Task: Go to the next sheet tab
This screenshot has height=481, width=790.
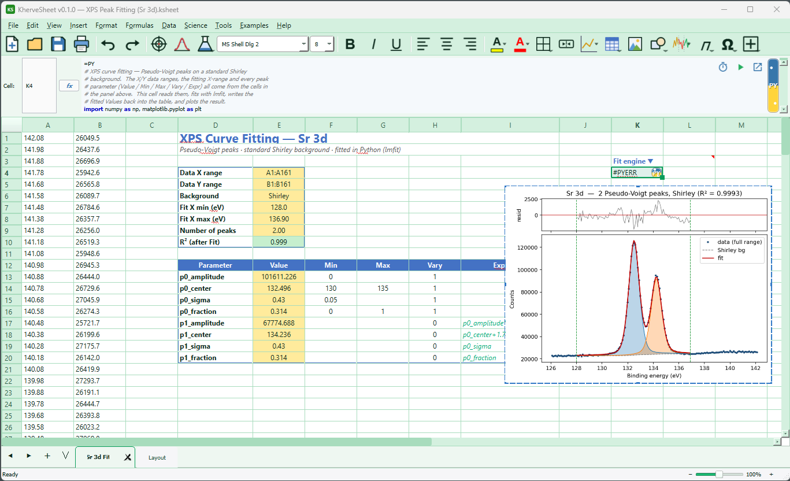Action: pyautogui.click(x=29, y=456)
